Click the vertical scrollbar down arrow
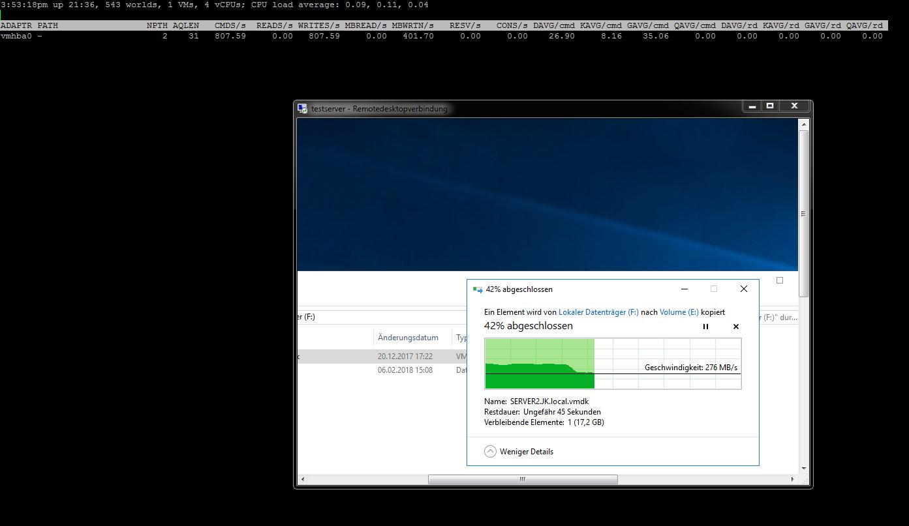This screenshot has width=909, height=526. point(804,468)
